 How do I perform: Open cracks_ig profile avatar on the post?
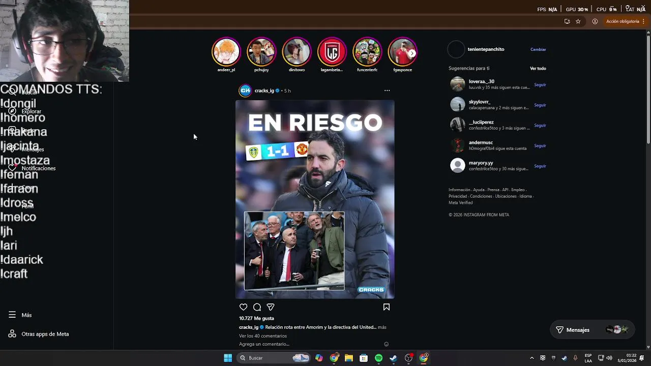245,90
